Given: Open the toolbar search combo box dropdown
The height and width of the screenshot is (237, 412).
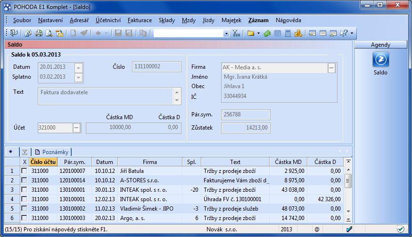Looking at the screenshot, I should point(226,33).
